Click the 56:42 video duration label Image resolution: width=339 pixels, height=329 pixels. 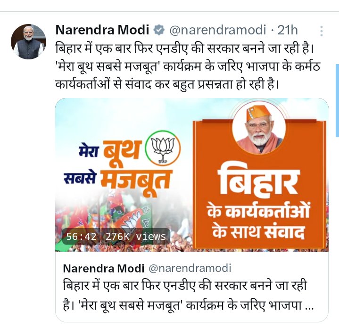click(x=81, y=236)
